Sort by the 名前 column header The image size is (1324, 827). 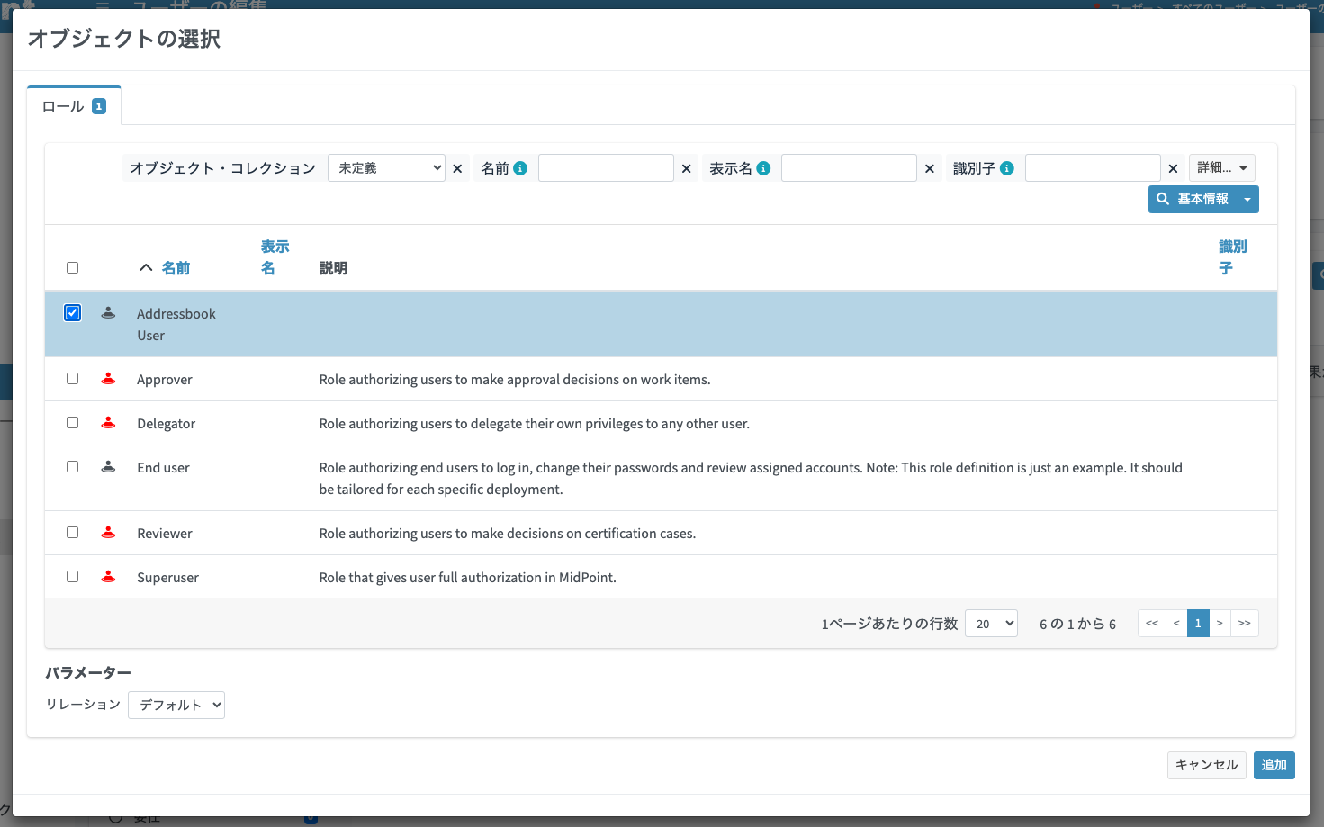pyautogui.click(x=176, y=268)
